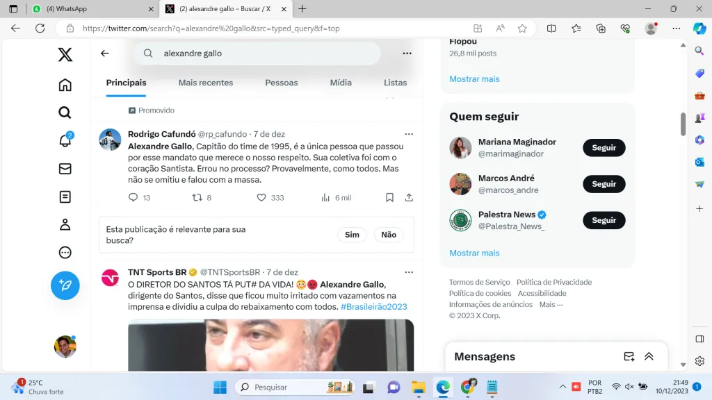712x400 pixels.
Task: Bookmark Rodrigo Cafundó's post
Action: (389, 197)
